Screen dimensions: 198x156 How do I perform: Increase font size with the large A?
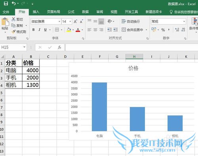75,21
